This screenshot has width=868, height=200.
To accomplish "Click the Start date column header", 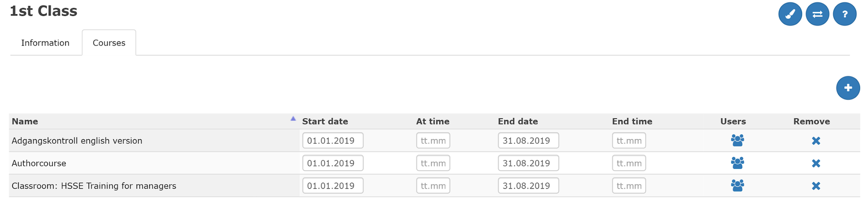I will (325, 122).
